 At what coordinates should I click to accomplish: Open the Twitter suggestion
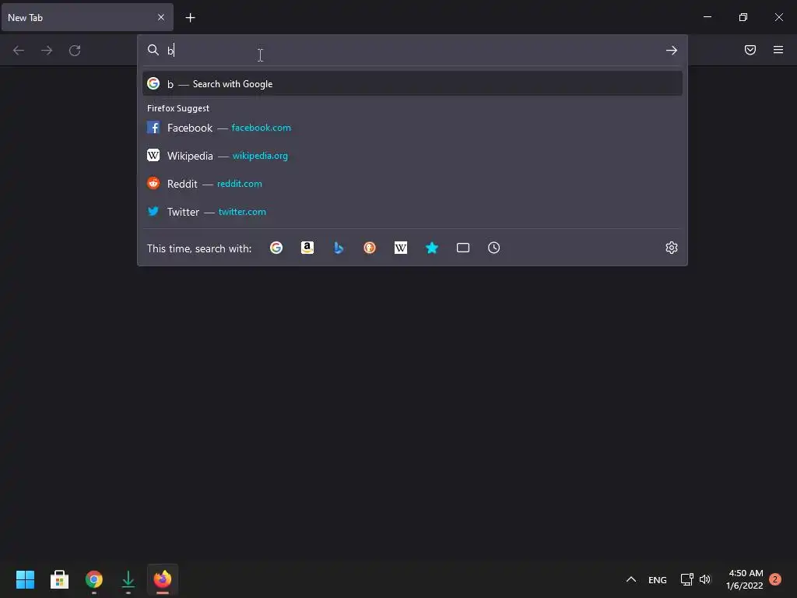pos(413,212)
